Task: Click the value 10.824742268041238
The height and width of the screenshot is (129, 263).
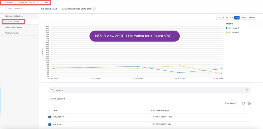Action: [162, 117]
